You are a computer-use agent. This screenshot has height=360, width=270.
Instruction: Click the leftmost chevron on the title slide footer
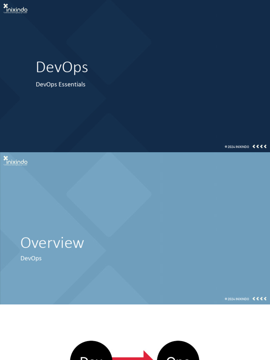tap(254, 147)
